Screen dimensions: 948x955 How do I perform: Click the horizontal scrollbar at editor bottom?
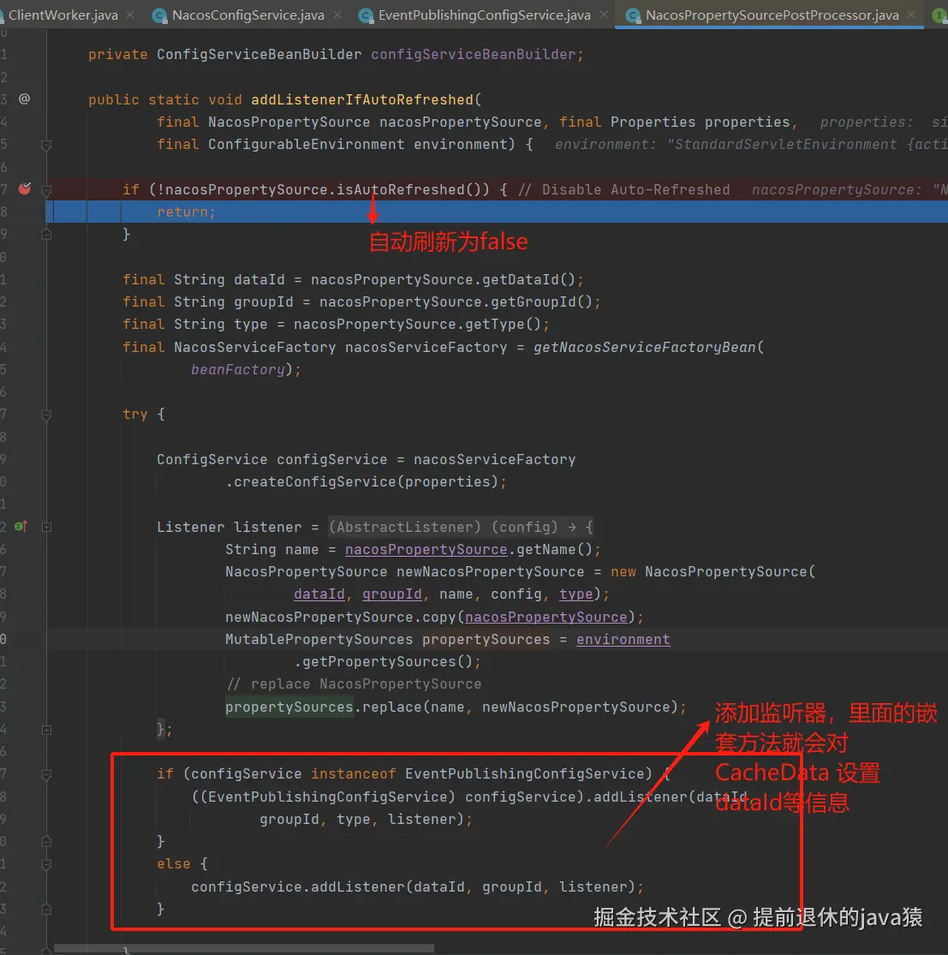[244, 948]
